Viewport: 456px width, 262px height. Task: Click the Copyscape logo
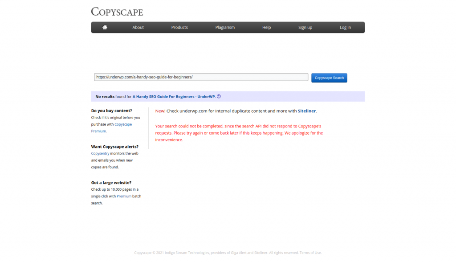pyautogui.click(x=117, y=12)
